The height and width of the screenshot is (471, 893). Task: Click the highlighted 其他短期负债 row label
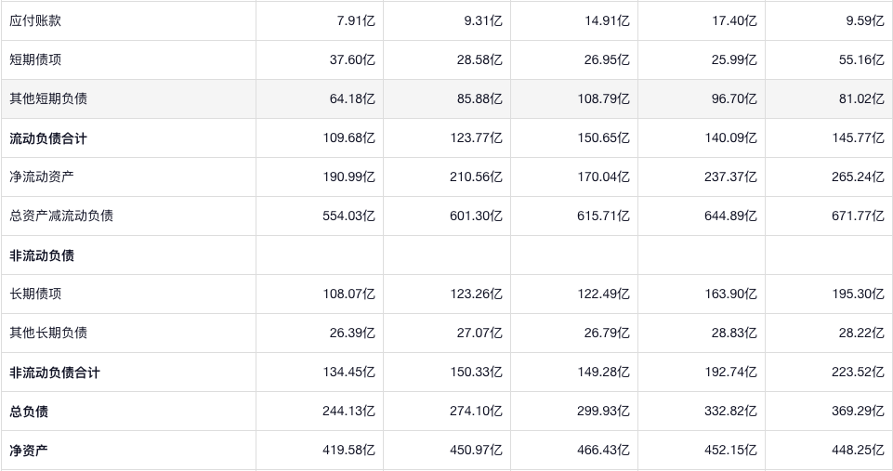tap(48, 98)
